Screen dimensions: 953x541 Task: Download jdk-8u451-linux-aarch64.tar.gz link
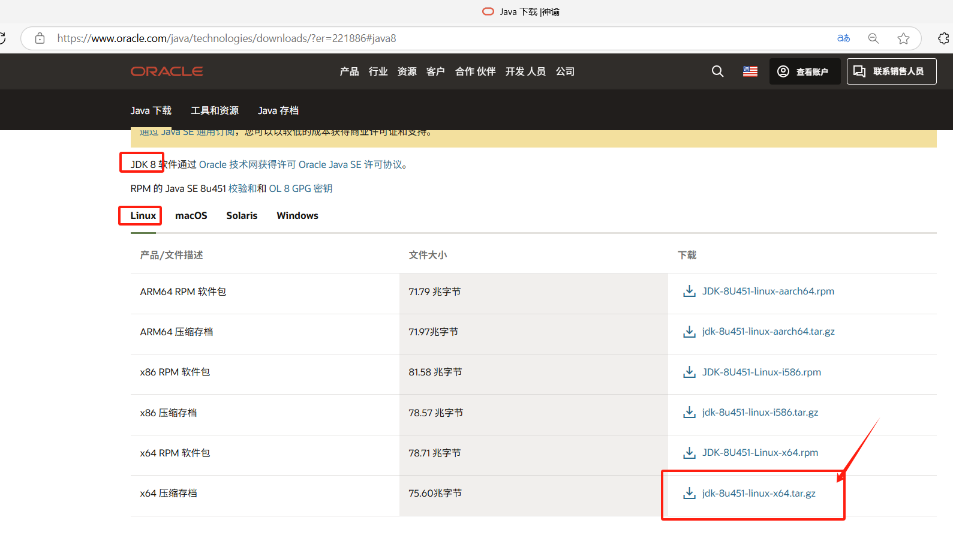tap(768, 332)
